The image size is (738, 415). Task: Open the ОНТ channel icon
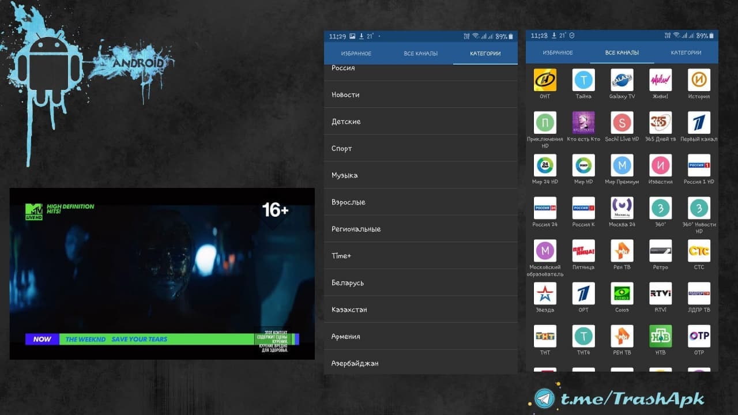click(545, 80)
